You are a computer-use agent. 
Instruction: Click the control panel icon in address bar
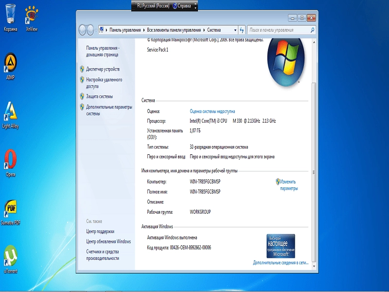pyautogui.click(x=101, y=30)
